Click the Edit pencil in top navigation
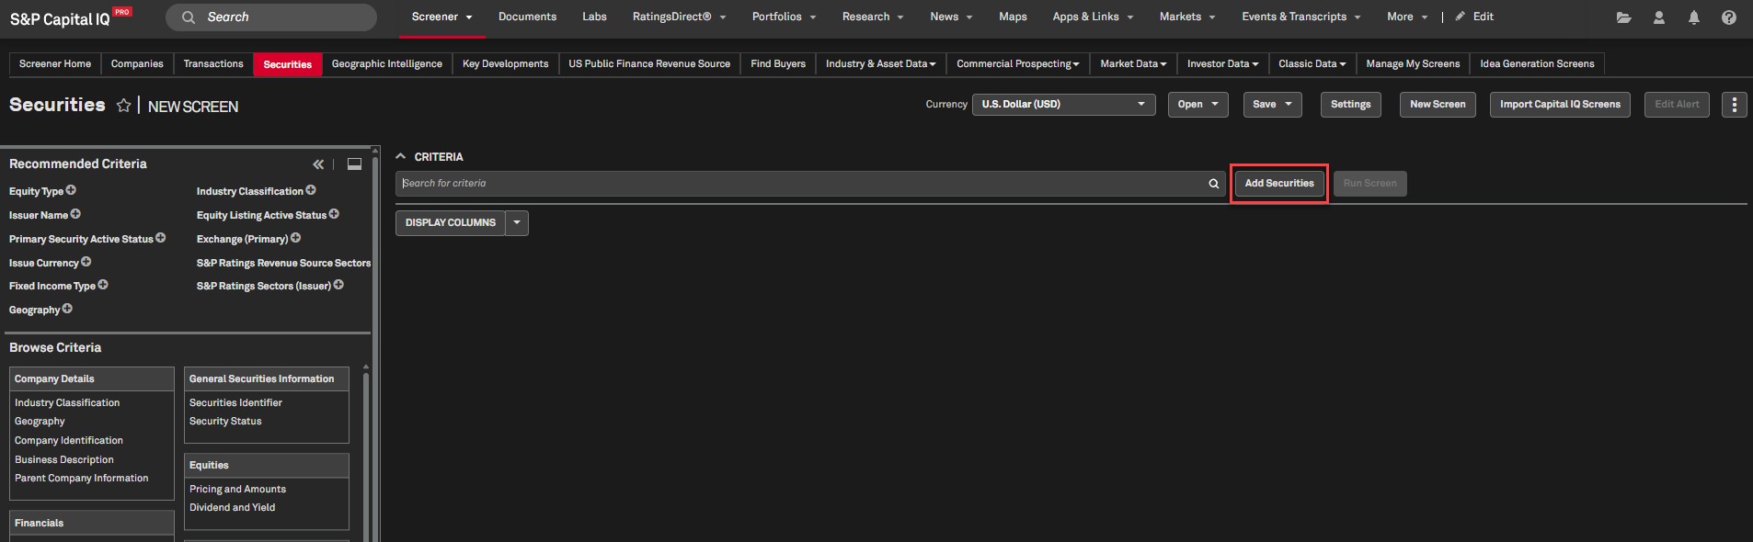Screen dimensions: 1753x542 tap(1474, 17)
